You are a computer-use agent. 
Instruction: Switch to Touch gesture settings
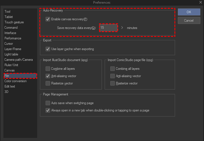coord(14,22)
